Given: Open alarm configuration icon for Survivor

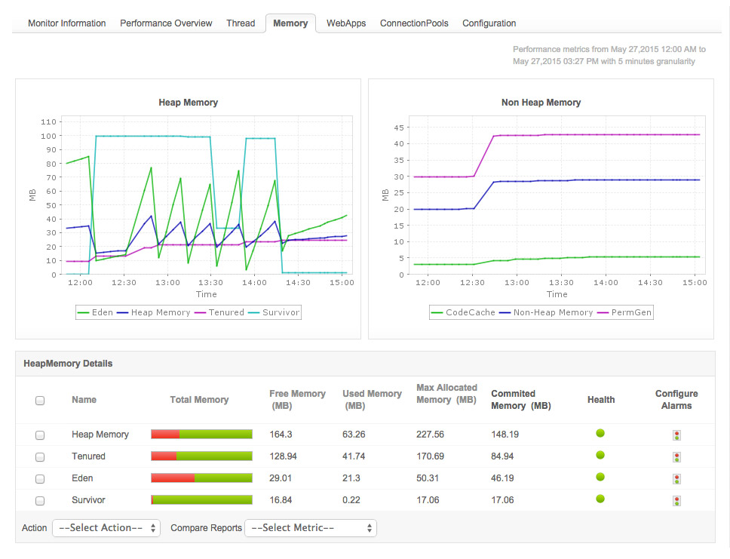Looking at the screenshot, I should coord(676,501).
